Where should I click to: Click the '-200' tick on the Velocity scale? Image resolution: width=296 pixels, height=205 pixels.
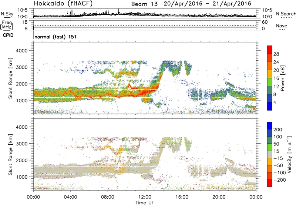coord(279,180)
